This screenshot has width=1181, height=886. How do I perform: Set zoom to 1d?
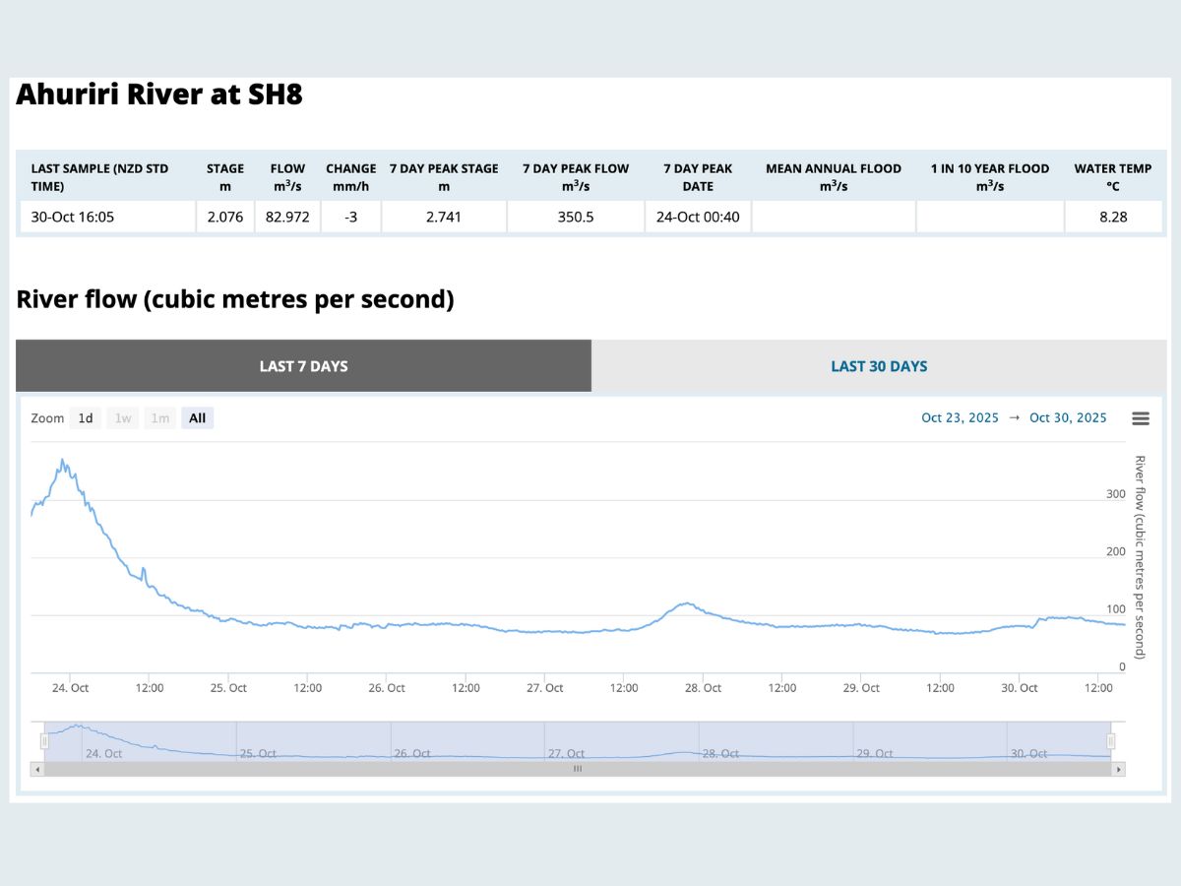tap(86, 418)
